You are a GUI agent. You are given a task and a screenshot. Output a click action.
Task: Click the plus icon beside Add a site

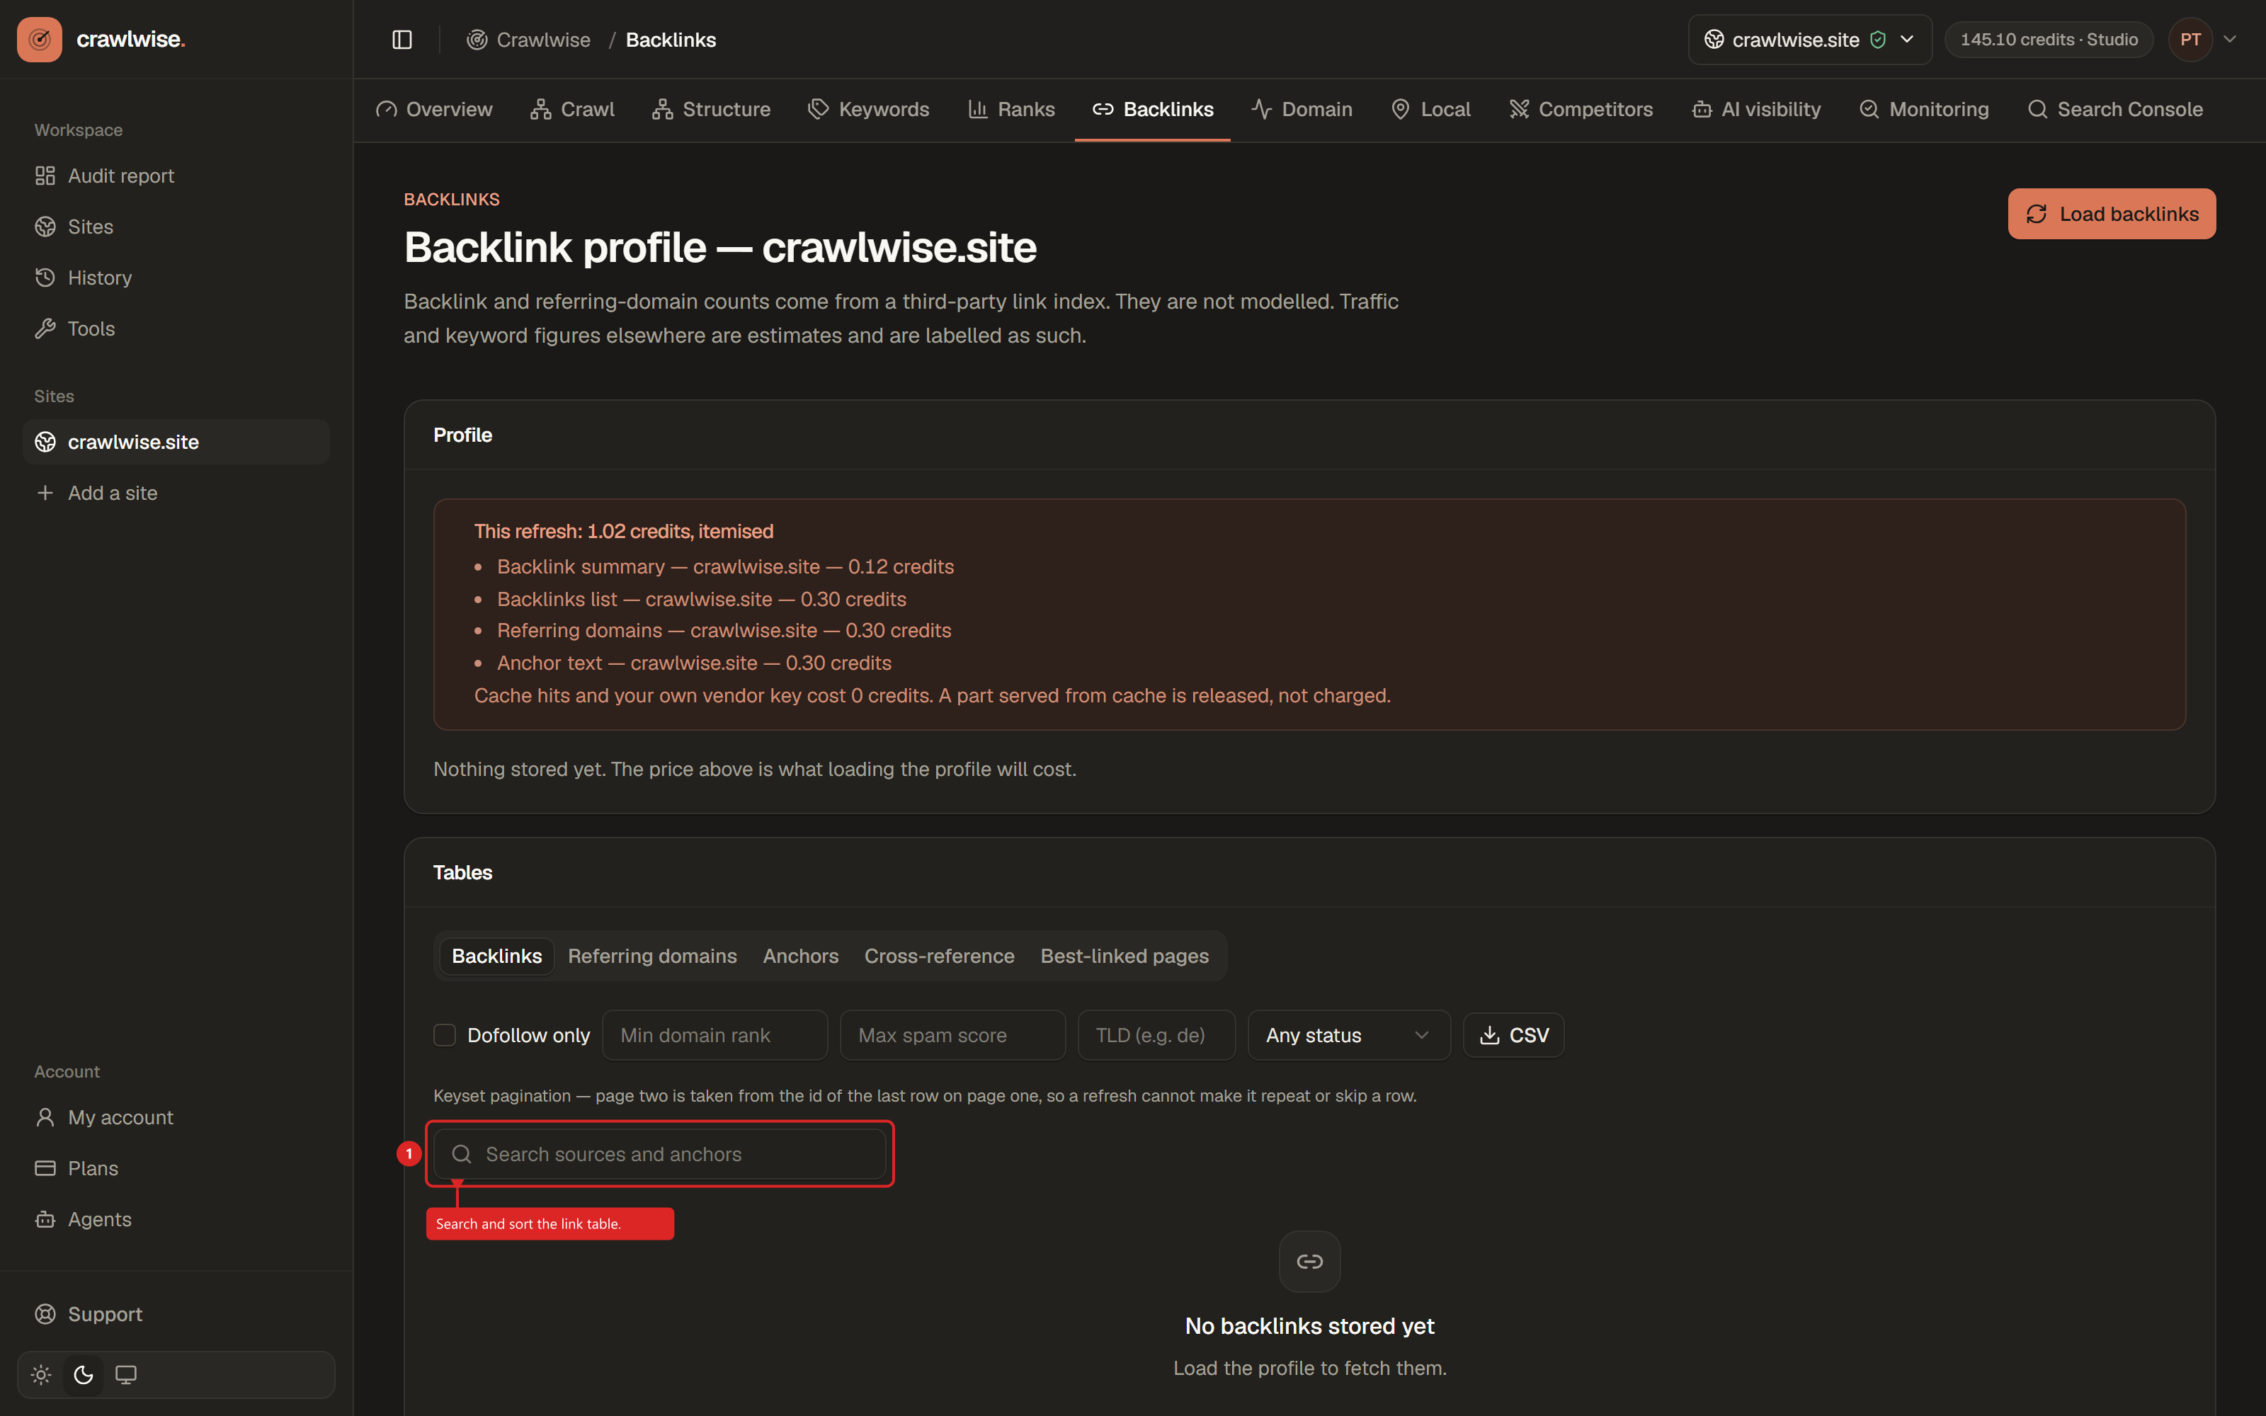coord(45,493)
